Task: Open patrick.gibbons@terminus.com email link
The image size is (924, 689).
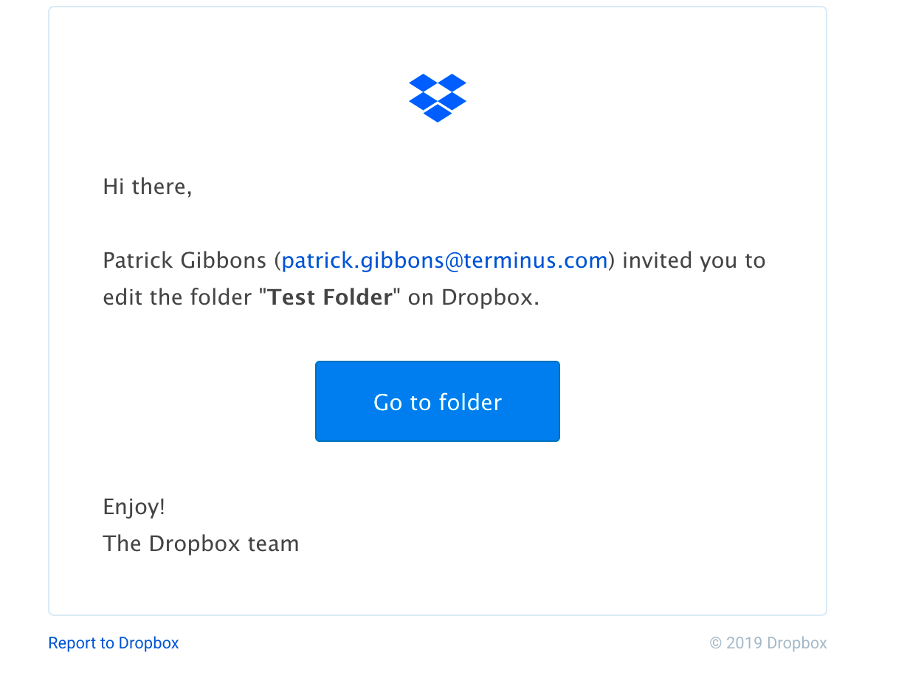Action: (x=444, y=260)
